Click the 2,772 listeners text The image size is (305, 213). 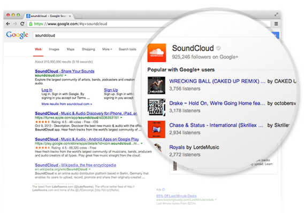pos(185,155)
